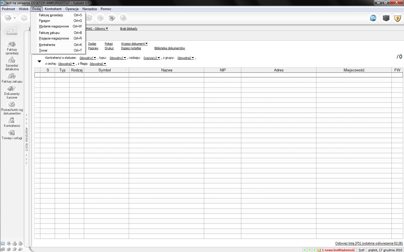Collapse the filter panel black triangle
The width and height of the screenshot is (404, 252).
pyautogui.click(x=39, y=61)
